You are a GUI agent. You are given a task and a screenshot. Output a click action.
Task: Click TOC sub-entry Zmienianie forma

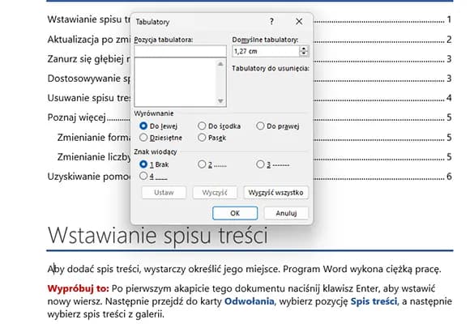point(94,138)
